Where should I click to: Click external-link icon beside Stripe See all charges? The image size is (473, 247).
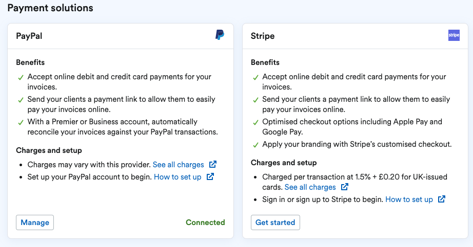click(345, 187)
